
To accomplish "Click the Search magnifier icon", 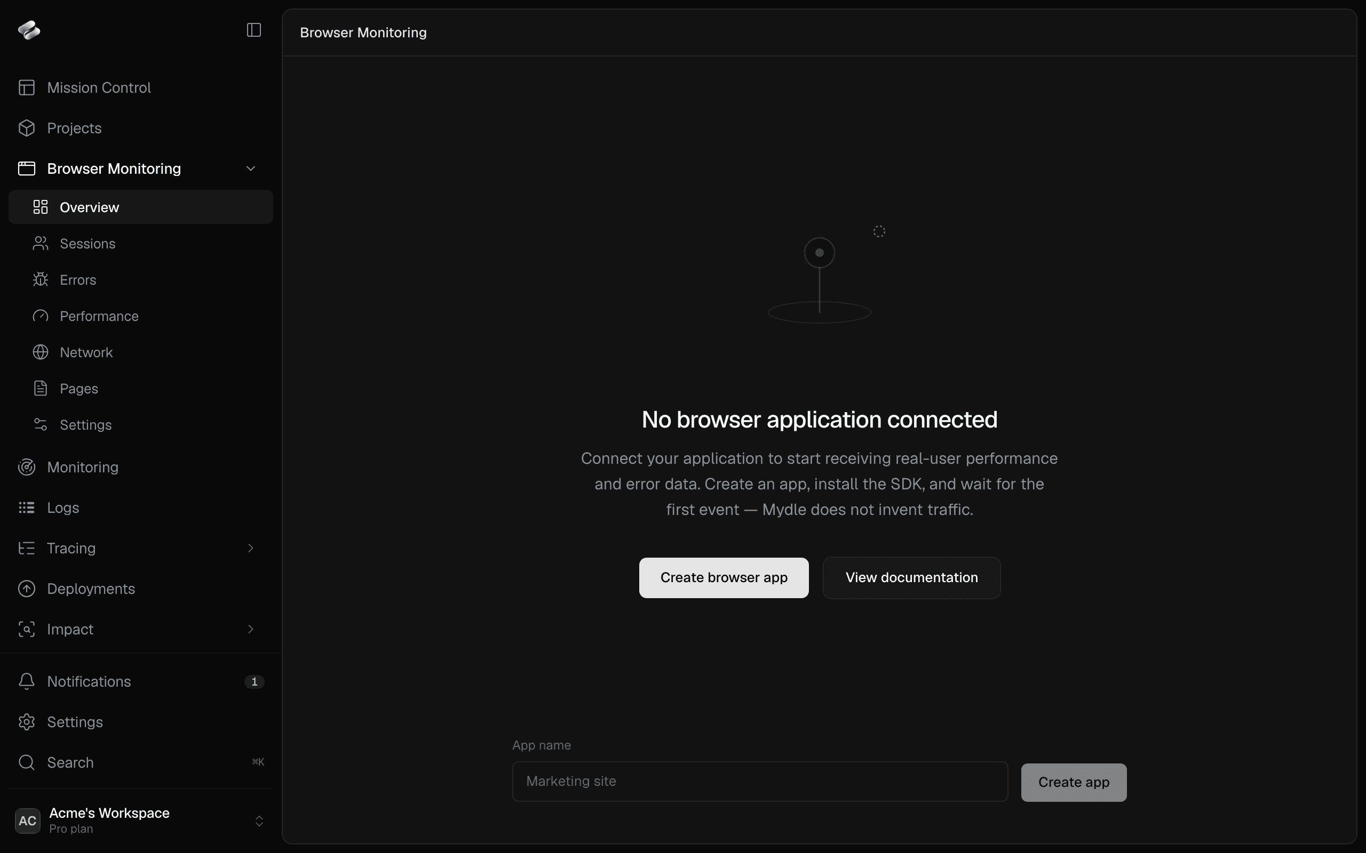I will tap(27, 763).
